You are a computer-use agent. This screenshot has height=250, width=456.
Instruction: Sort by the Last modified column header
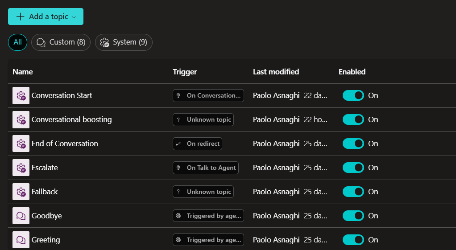(x=276, y=72)
